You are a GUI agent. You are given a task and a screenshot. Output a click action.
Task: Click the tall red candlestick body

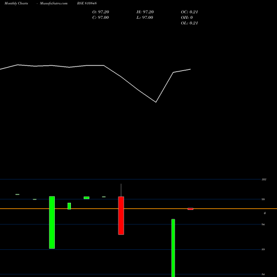point(121,216)
